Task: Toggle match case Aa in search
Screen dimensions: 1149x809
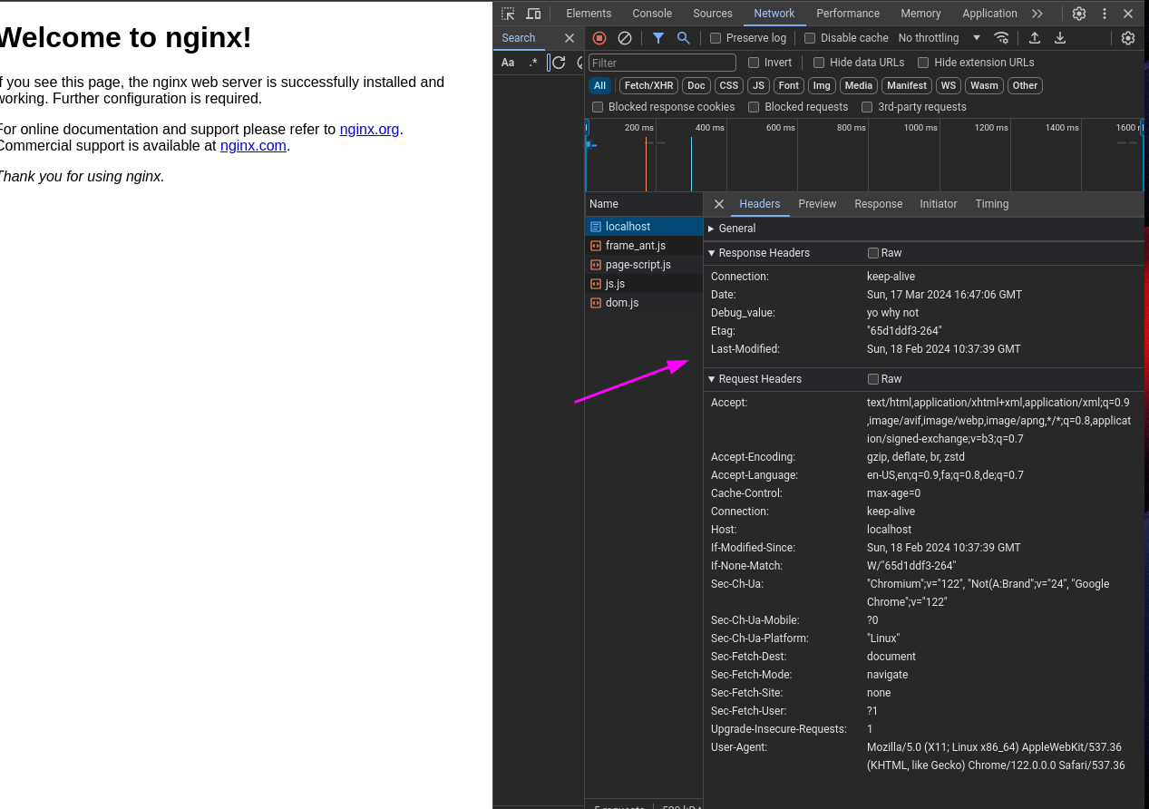Action: [x=508, y=63]
